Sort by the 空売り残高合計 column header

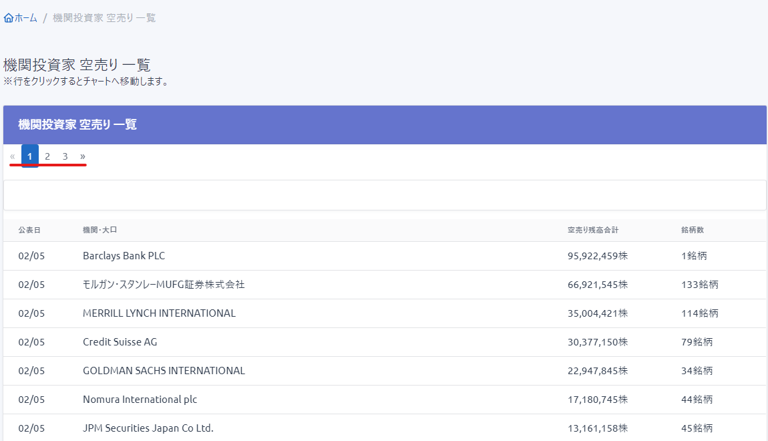[592, 230]
